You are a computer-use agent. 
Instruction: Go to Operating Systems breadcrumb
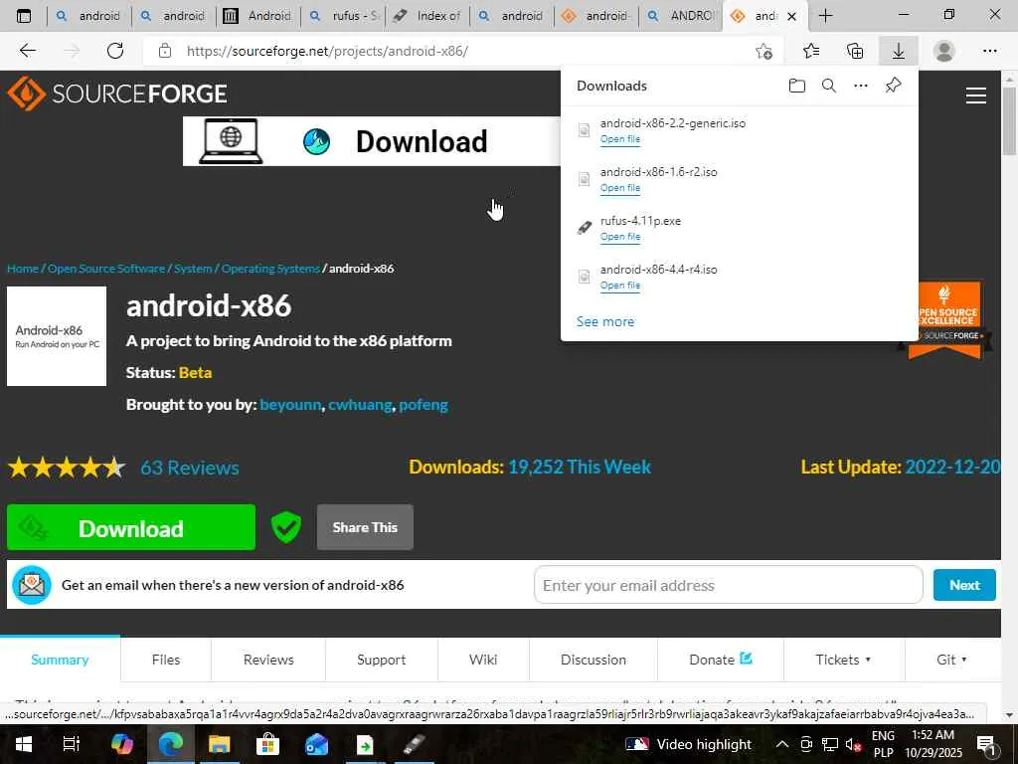(270, 269)
